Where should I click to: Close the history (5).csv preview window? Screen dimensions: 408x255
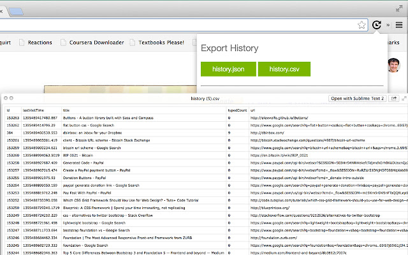coord(6,98)
